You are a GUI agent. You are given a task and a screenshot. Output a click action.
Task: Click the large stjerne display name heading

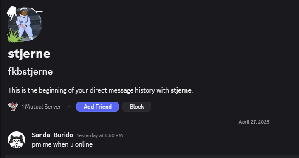(29, 54)
